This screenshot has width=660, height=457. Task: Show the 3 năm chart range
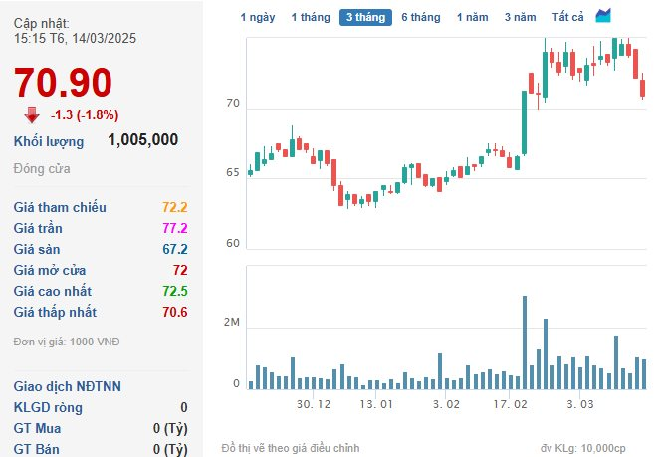pos(521,17)
